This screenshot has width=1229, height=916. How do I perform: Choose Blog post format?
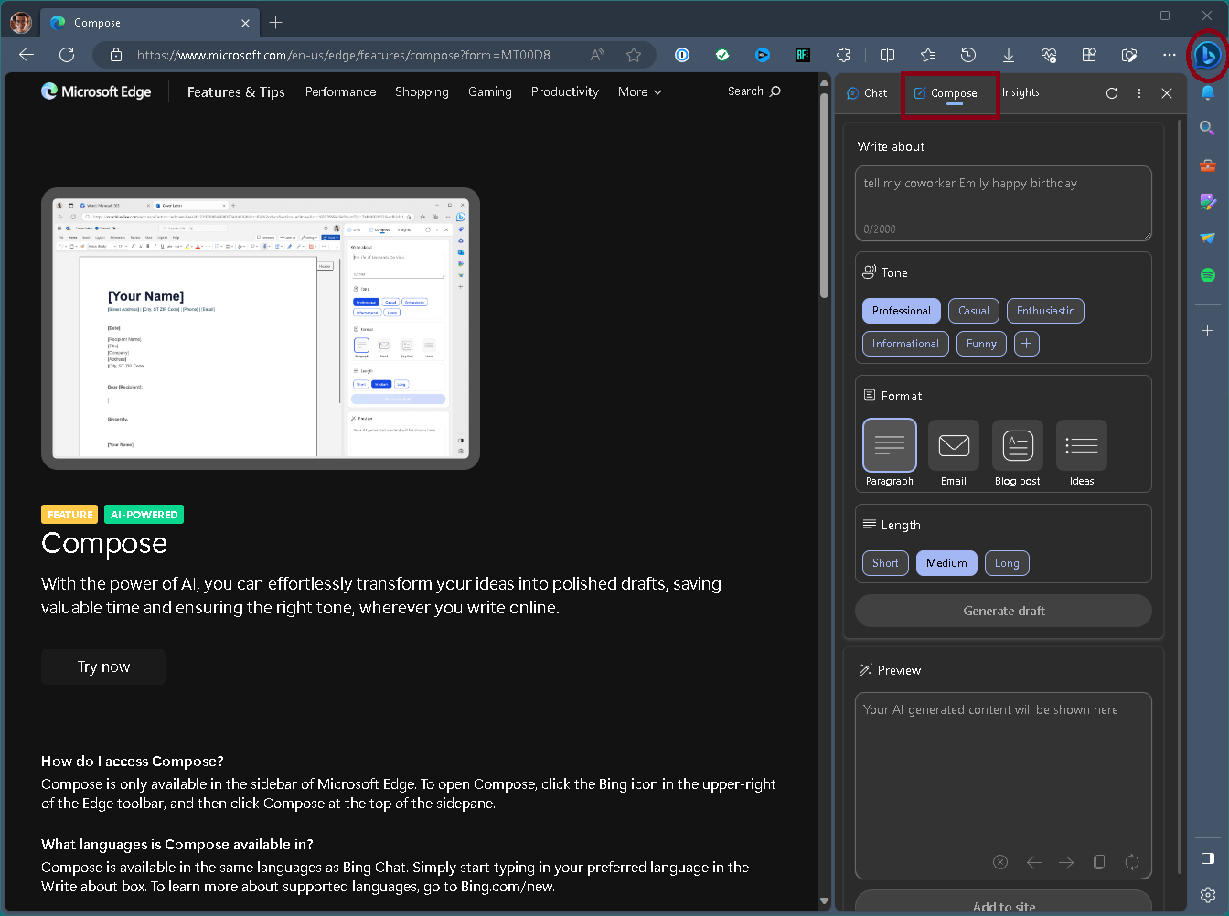(1018, 453)
